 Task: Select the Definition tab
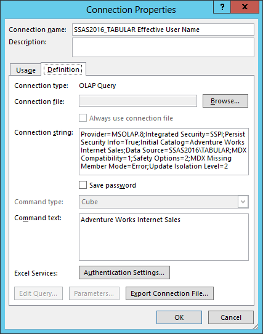(63, 70)
